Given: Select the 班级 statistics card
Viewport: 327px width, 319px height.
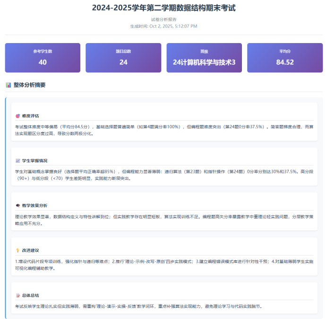Looking at the screenshot, I should point(204,58).
